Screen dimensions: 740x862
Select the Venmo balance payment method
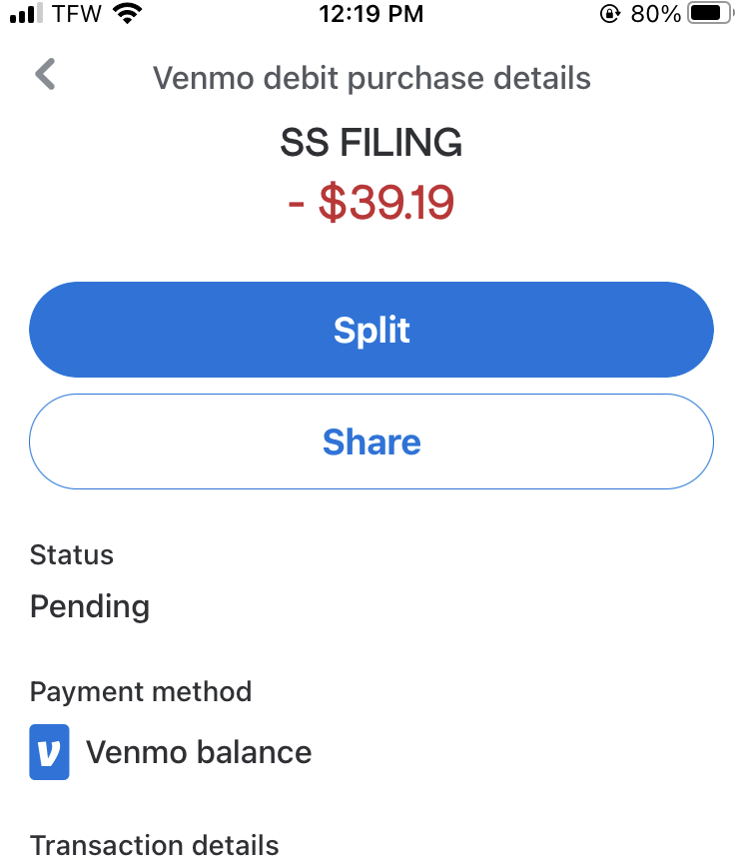pyautogui.click(x=199, y=752)
